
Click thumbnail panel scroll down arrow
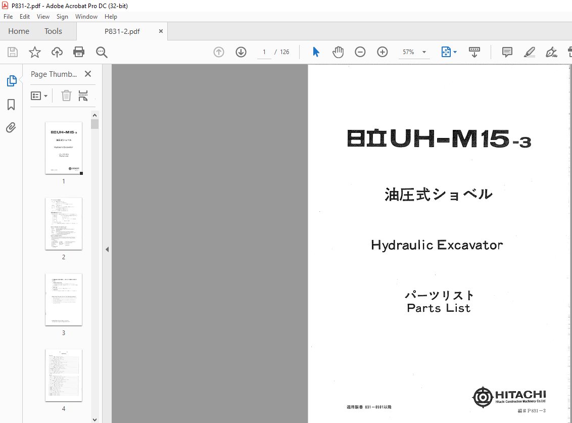[x=95, y=420]
